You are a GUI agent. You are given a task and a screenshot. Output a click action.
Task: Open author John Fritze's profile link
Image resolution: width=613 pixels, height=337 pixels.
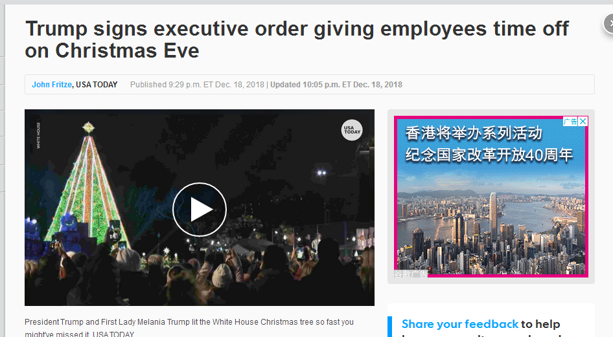click(x=52, y=85)
